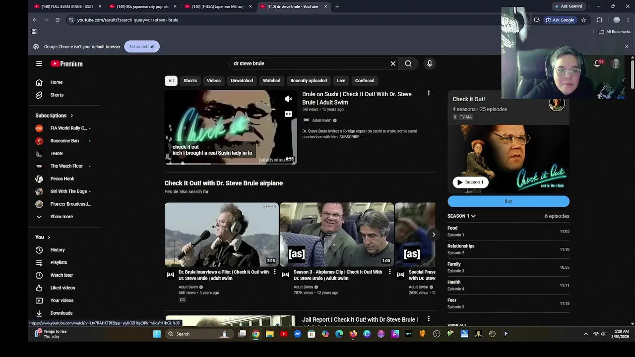
Task: Go back with the browser back arrow
Action: tap(35, 20)
